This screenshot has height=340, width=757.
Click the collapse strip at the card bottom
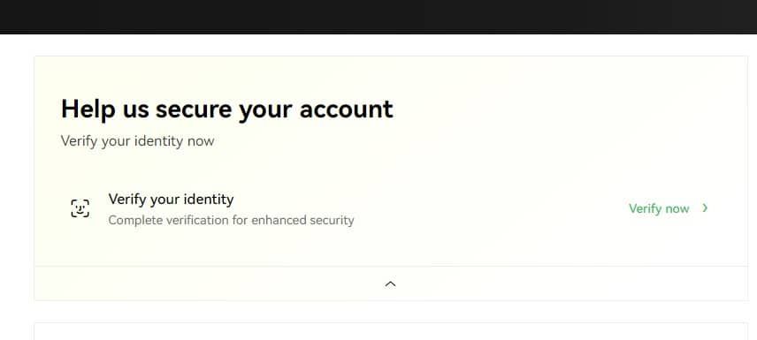[x=391, y=283]
